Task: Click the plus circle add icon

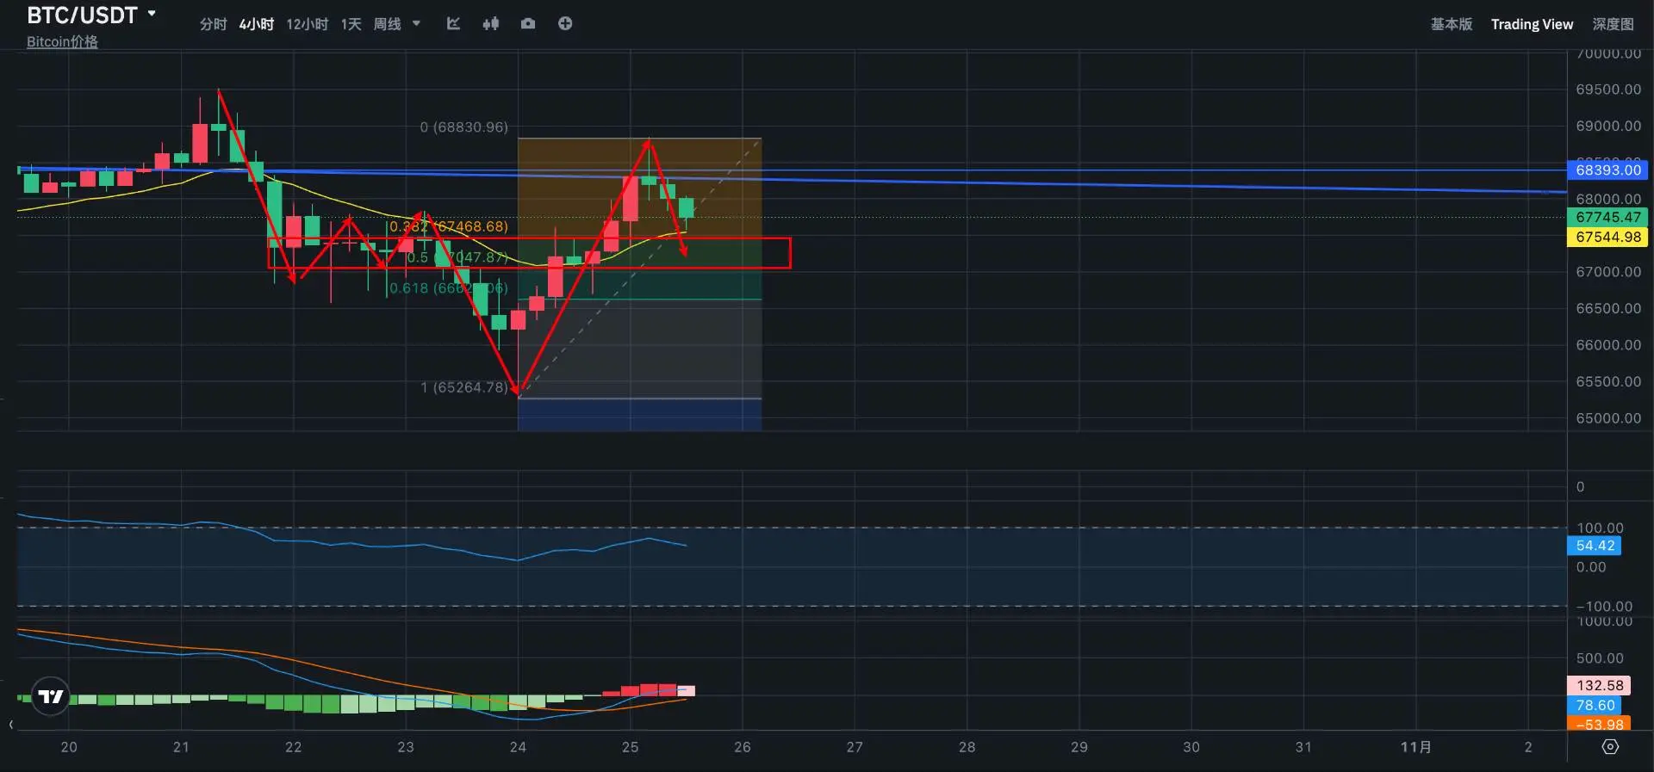Action: [565, 23]
